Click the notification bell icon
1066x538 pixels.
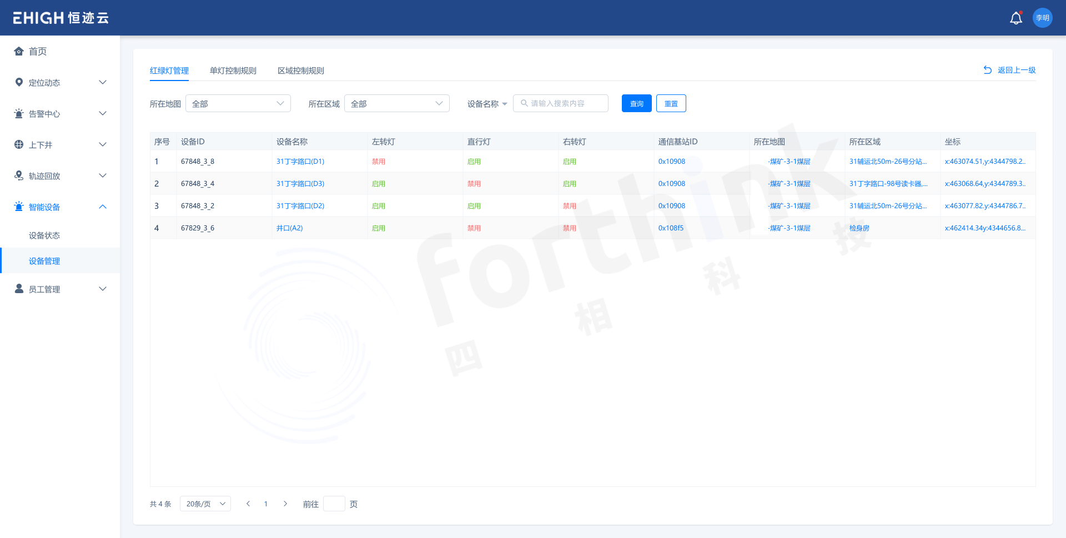[1015, 18]
